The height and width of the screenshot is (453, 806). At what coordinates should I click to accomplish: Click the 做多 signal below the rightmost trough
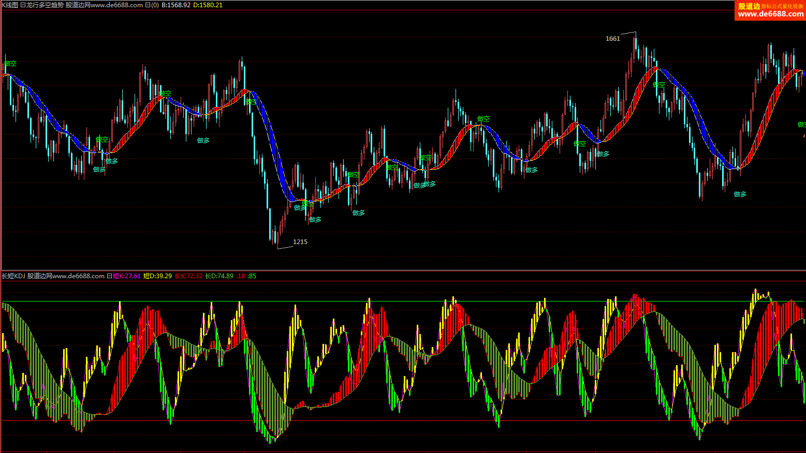point(740,194)
